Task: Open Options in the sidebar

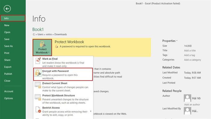Action: click(x=8, y=98)
